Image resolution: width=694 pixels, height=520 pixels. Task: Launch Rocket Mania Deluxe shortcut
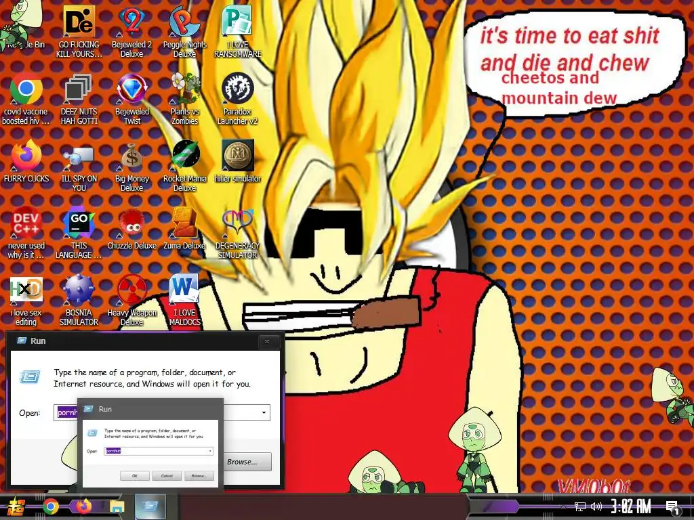[x=184, y=165]
